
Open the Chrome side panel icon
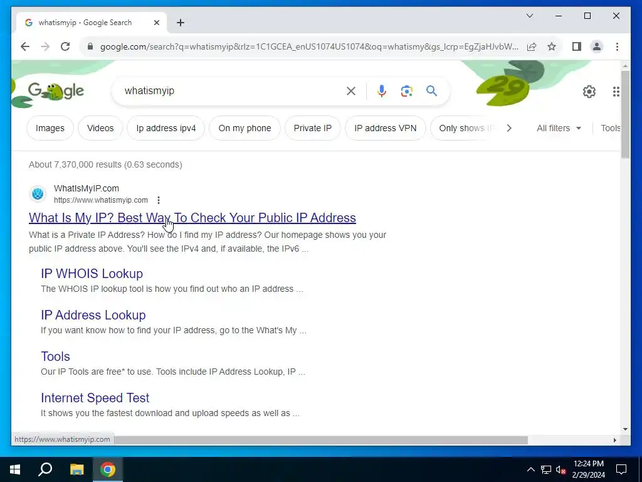point(577,46)
